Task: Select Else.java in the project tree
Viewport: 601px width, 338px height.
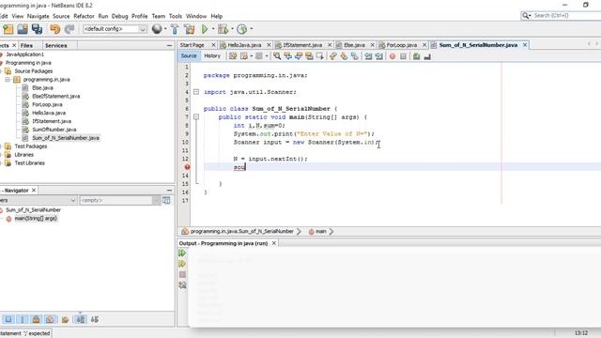Action: [x=42, y=87]
